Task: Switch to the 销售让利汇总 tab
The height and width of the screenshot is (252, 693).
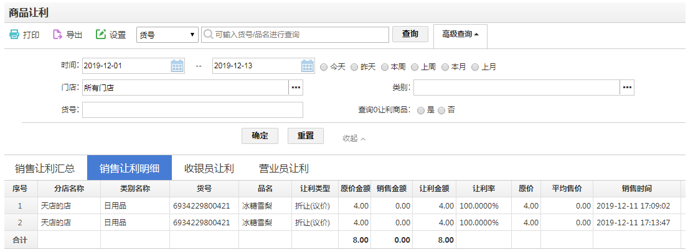Action: [x=45, y=168]
